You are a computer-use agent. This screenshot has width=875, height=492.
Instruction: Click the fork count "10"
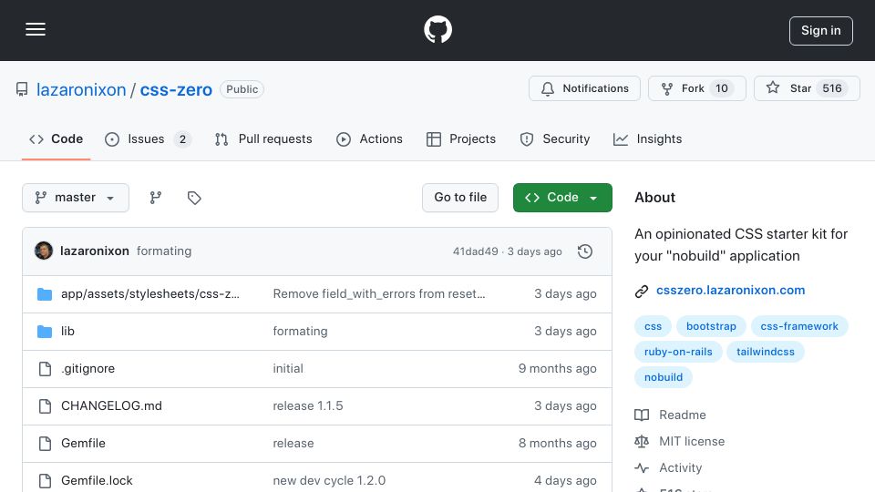point(722,88)
